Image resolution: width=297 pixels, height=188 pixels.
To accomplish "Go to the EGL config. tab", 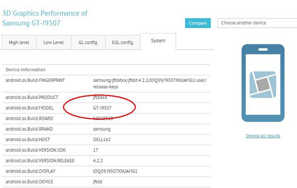I will pos(123,42).
